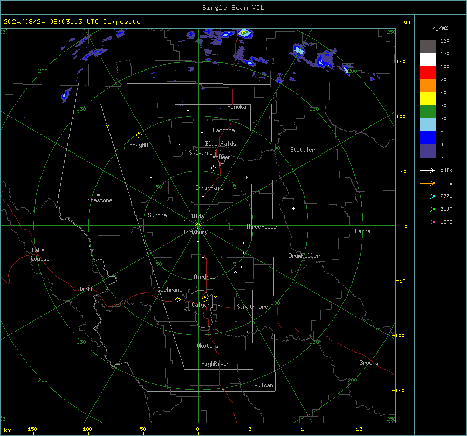Click the cyan 27ZW arrow icon

click(428, 196)
